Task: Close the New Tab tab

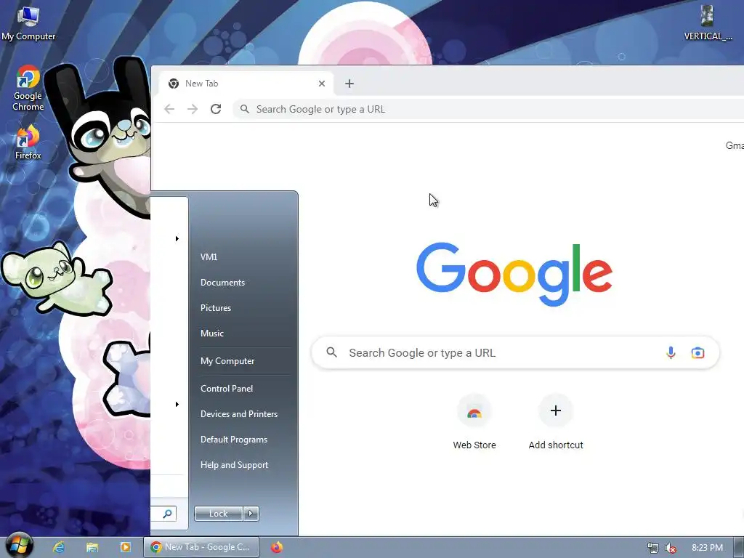Action: [x=322, y=84]
